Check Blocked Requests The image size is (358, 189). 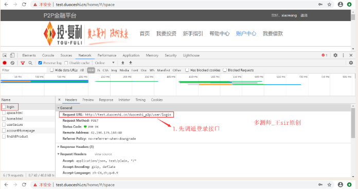pyautogui.click(x=225, y=70)
